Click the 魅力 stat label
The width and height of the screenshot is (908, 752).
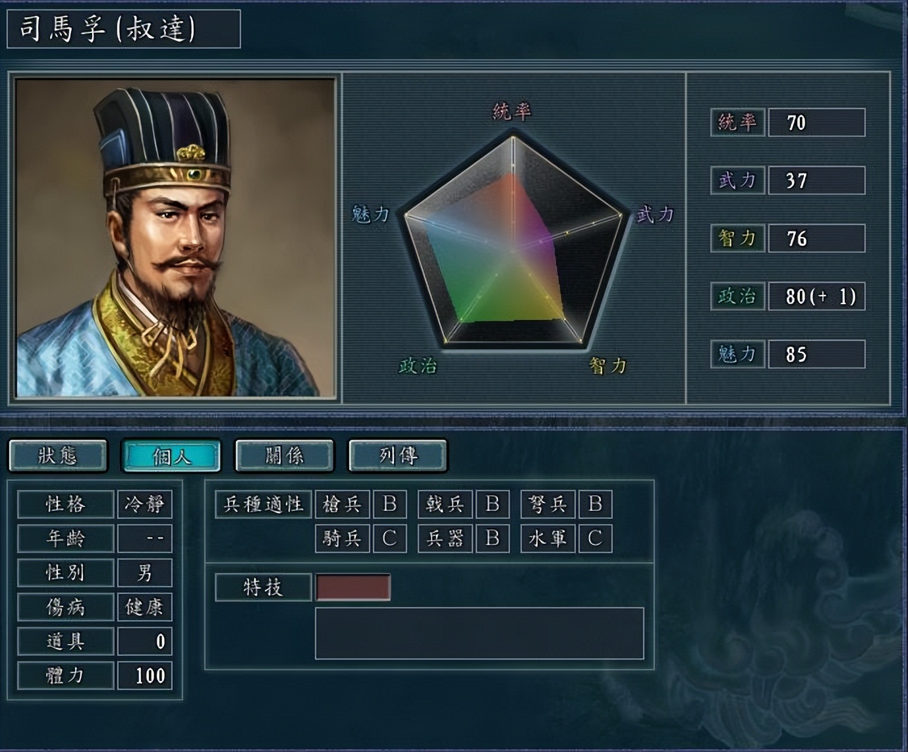[x=737, y=354]
